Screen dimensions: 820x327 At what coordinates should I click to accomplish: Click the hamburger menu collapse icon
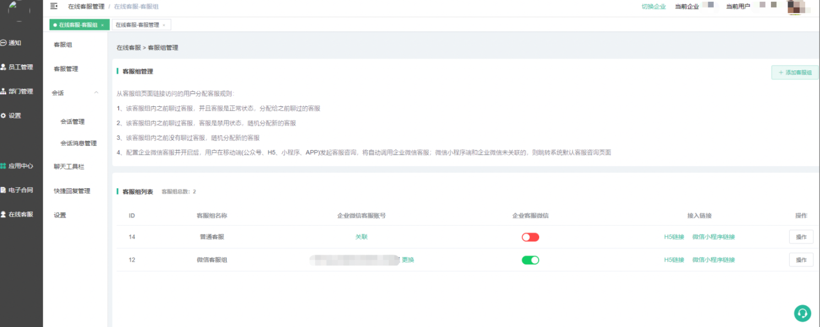click(53, 6)
